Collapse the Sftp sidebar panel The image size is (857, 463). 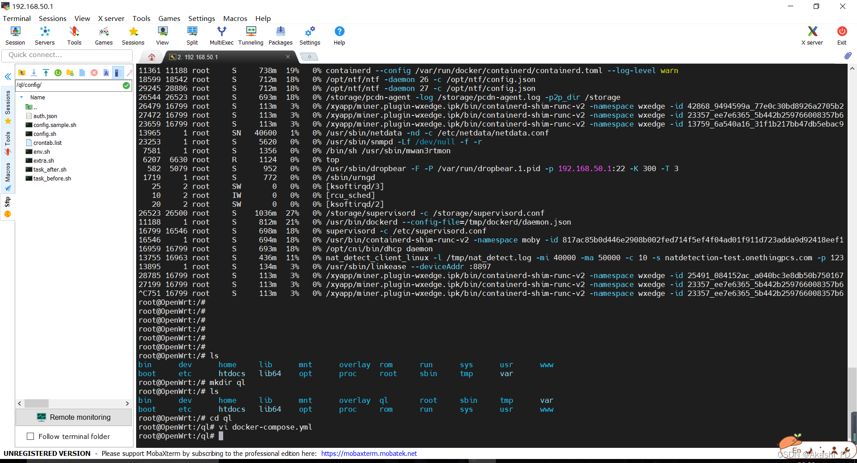(8, 77)
